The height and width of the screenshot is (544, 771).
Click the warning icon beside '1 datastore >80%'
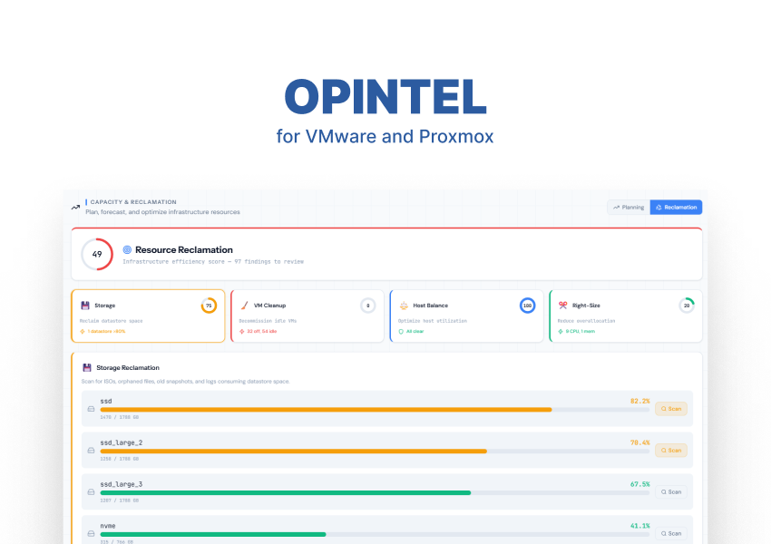pyautogui.click(x=83, y=331)
